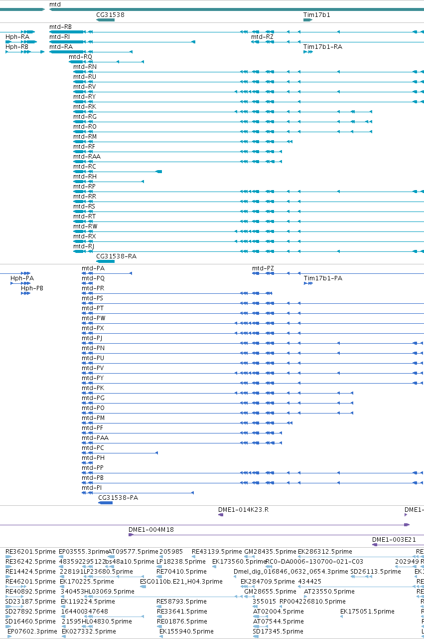Select the Hph-PB protein label
Image resolution: width=424 pixels, height=639 pixels.
point(32,288)
